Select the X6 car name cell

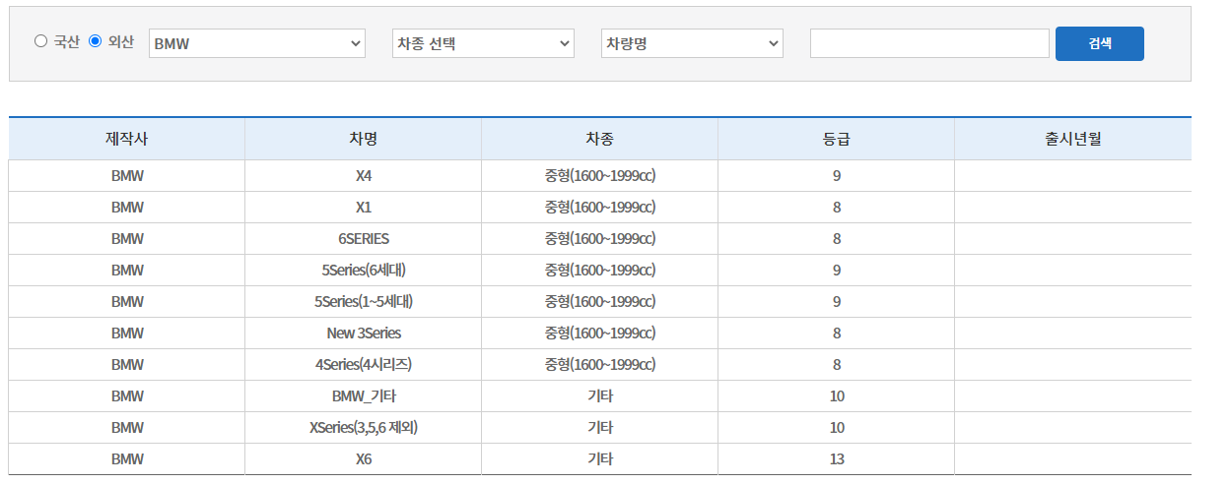point(364,459)
